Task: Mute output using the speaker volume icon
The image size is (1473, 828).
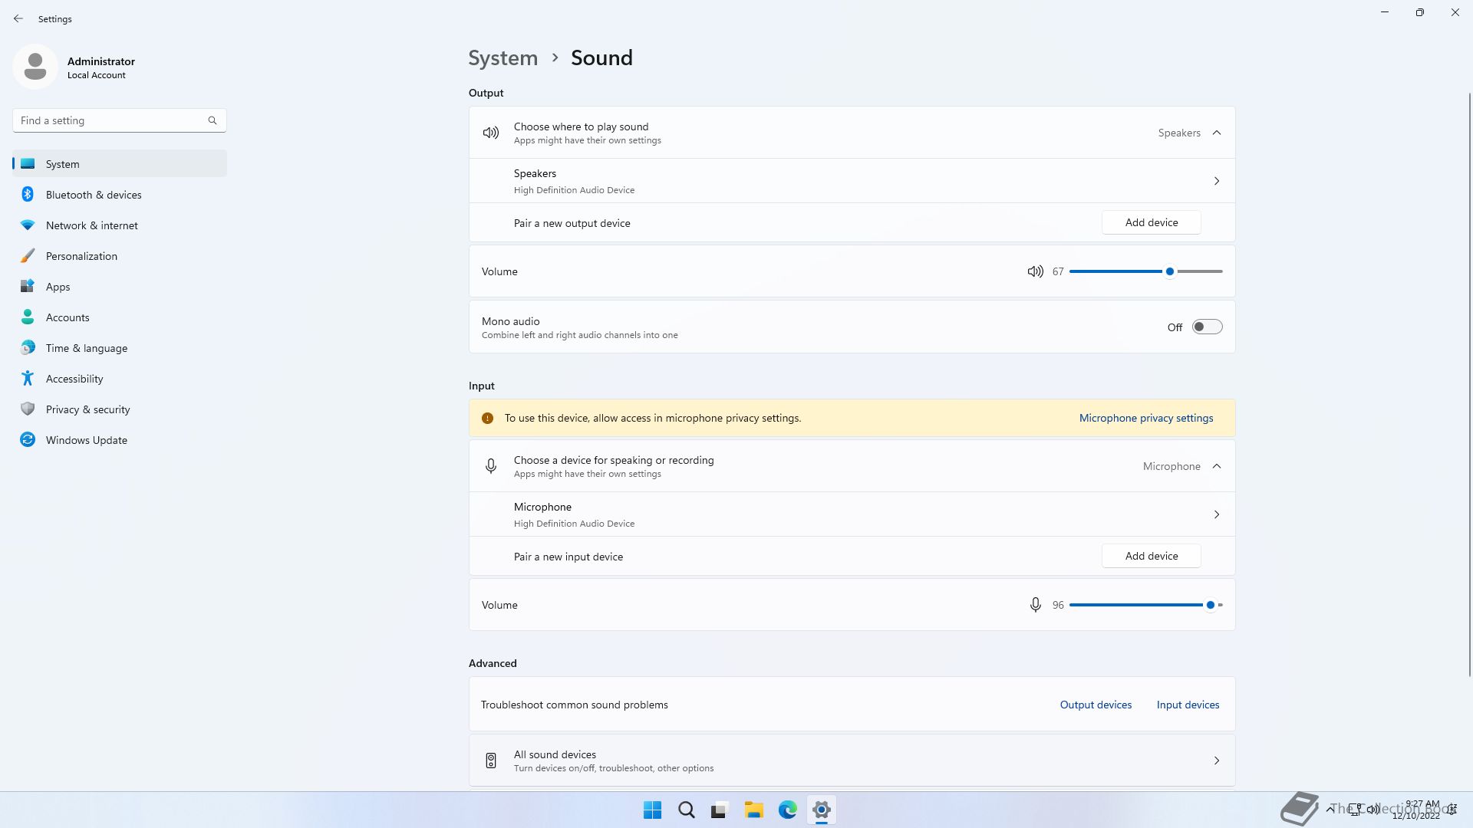Action: tap(1035, 271)
